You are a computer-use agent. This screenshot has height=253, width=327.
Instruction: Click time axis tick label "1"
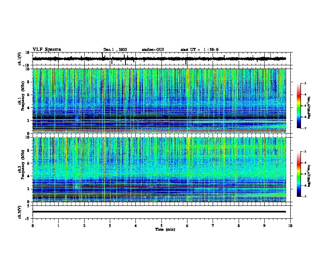(x=58, y=226)
